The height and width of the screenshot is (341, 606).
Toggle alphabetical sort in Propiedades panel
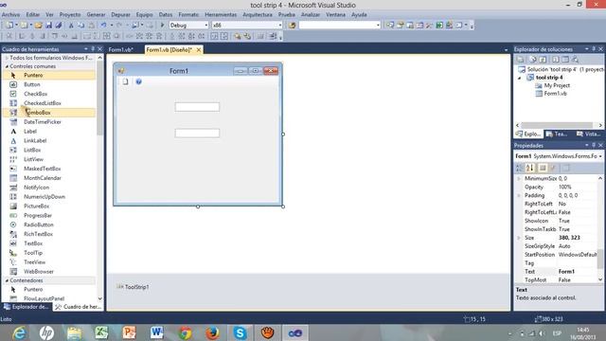[530, 168]
